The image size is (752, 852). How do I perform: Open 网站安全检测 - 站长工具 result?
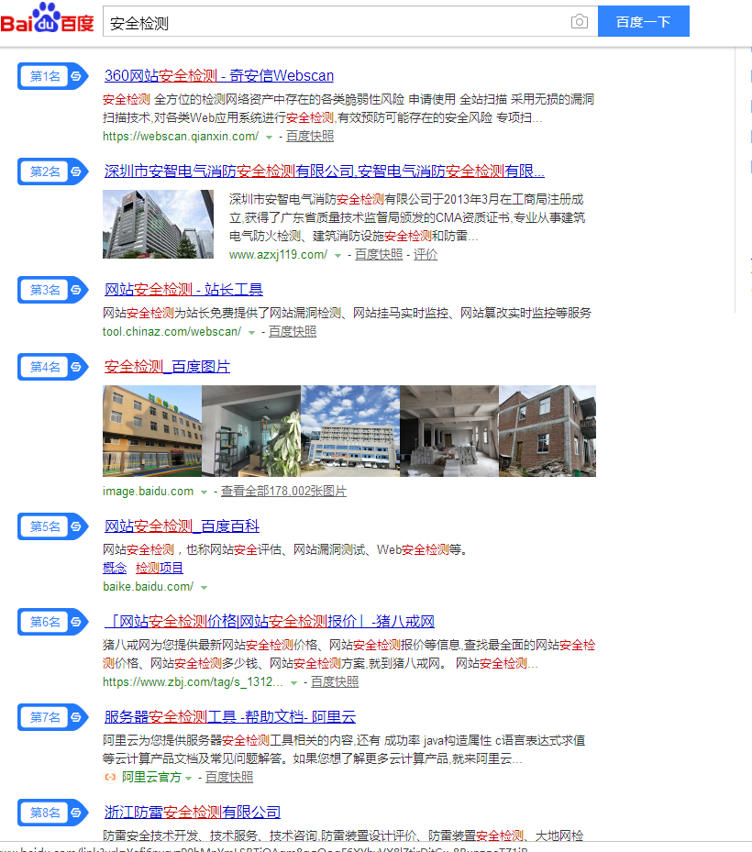(183, 289)
